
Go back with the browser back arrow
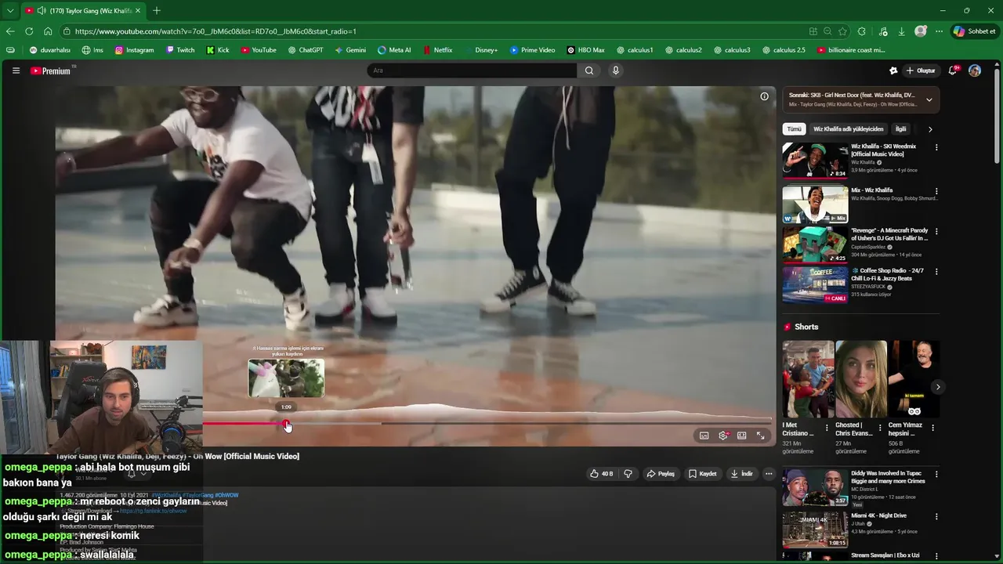10,31
